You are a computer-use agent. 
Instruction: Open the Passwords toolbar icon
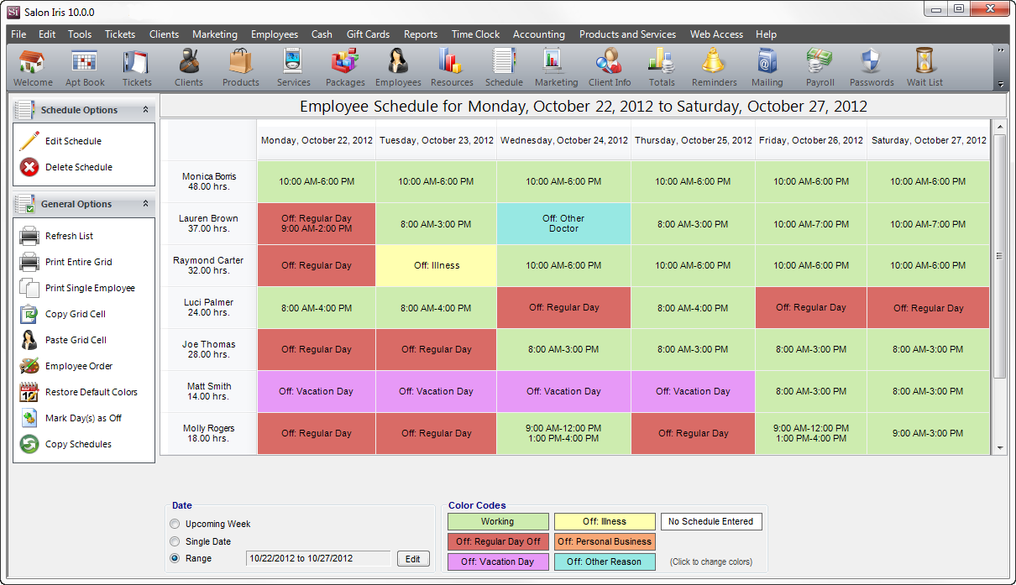point(872,68)
